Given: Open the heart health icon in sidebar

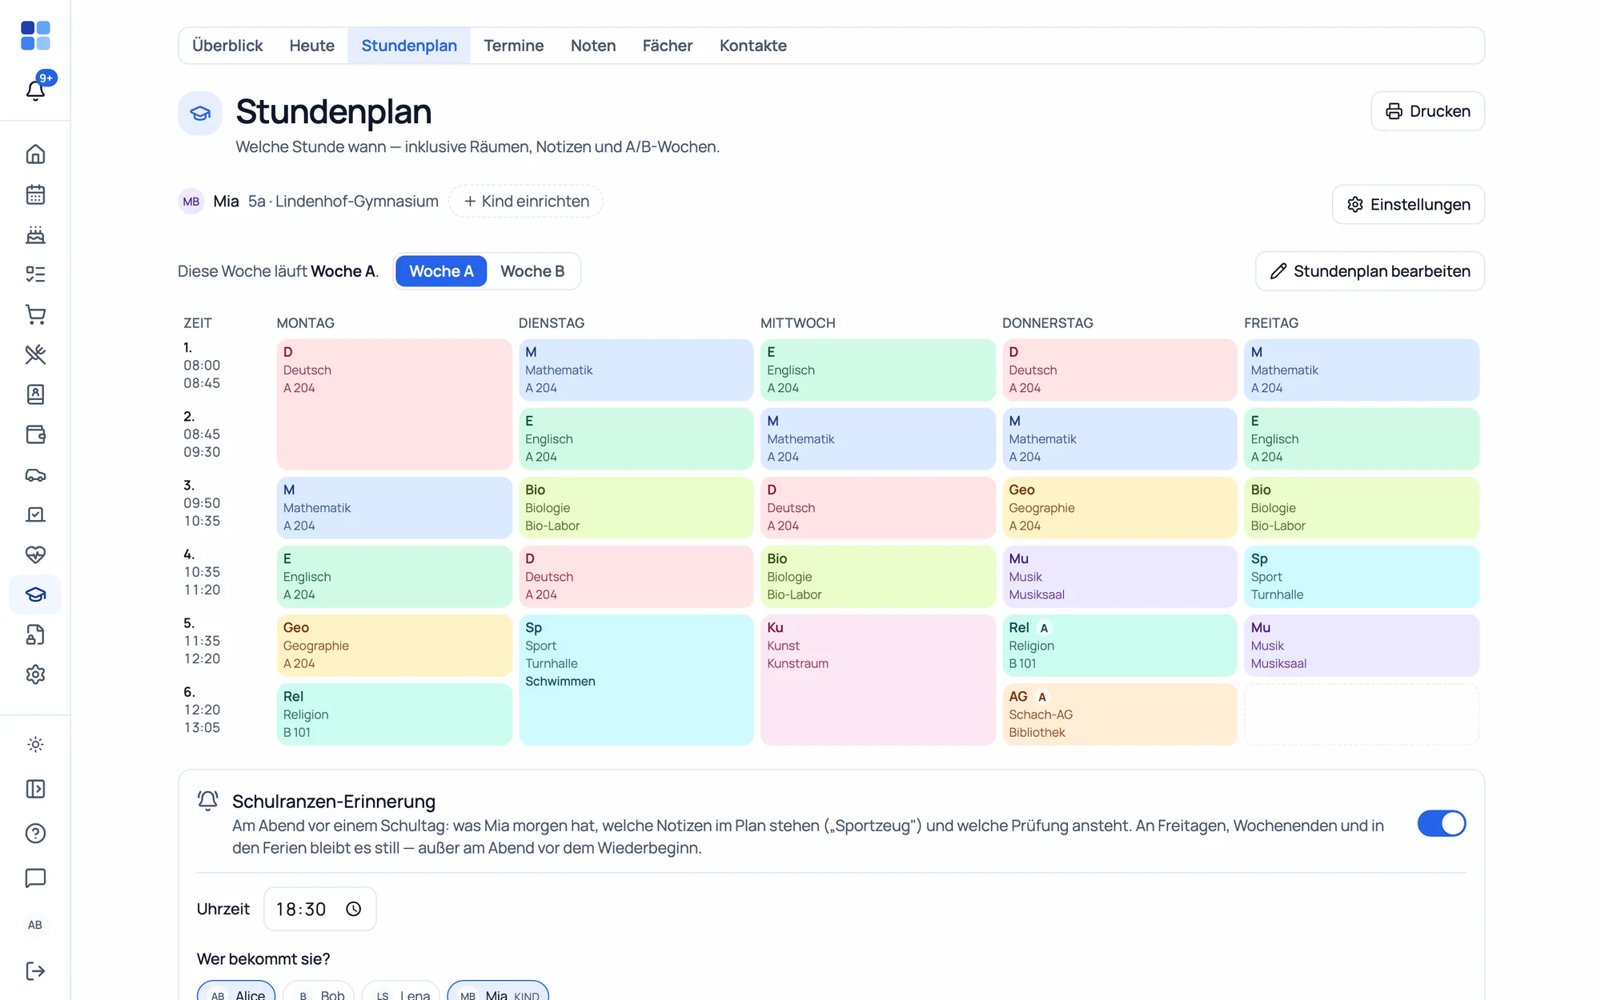Looking at the screenshot, I should click(35, 554).
